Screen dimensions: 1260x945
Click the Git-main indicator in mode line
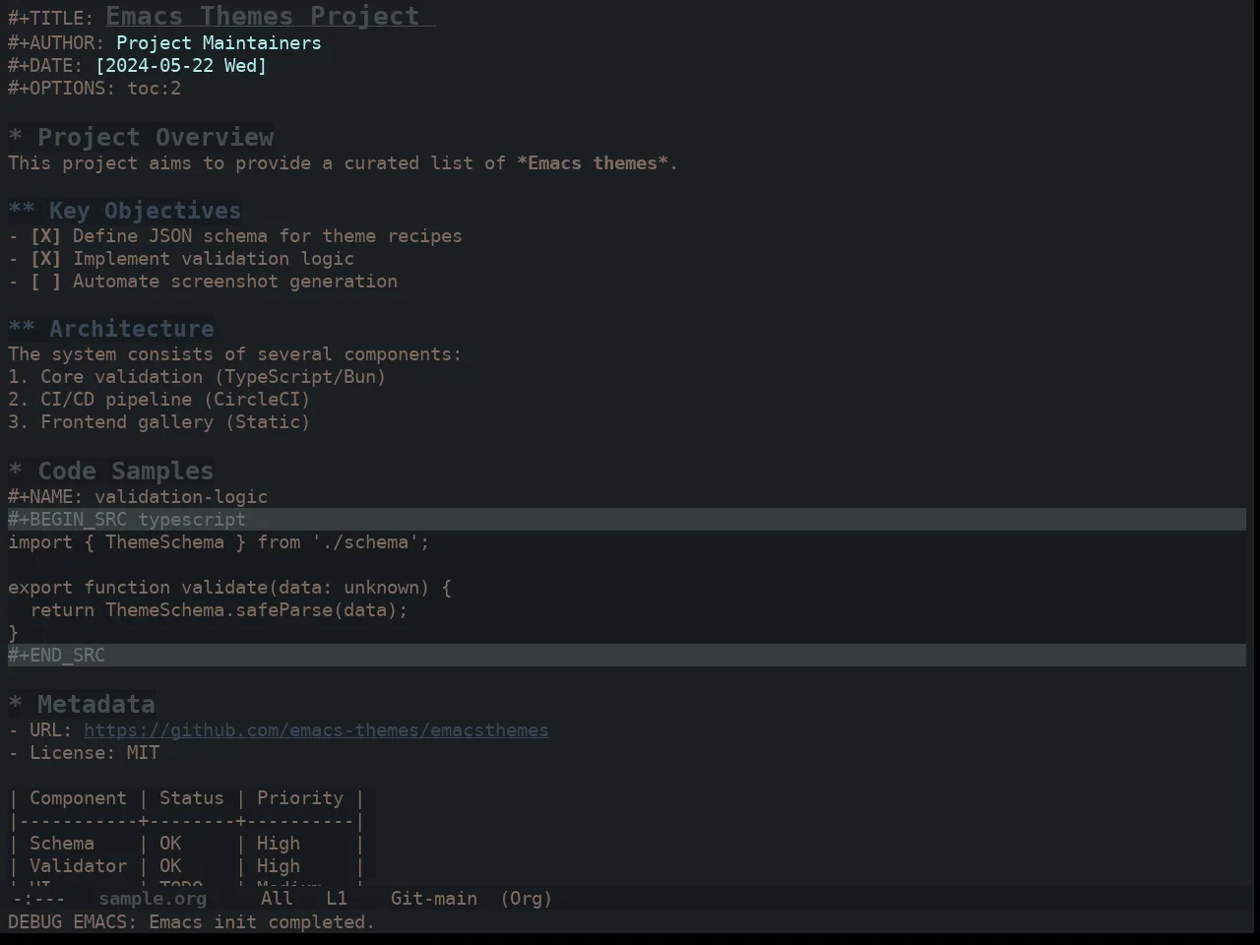434,899
